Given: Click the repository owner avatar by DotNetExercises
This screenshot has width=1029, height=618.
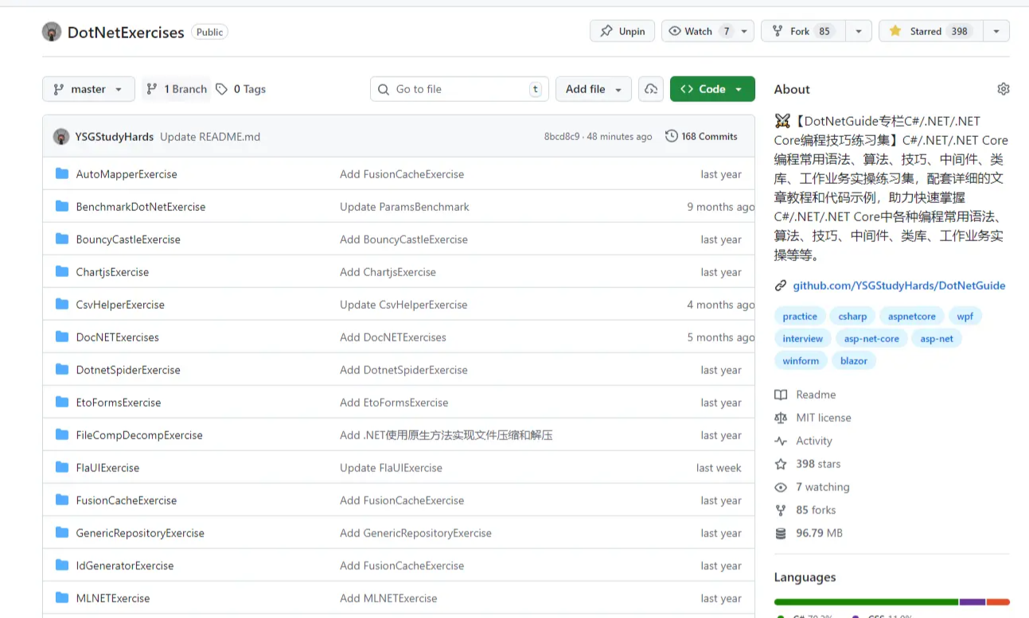Looking at the screenshot, I should (52, 32).
